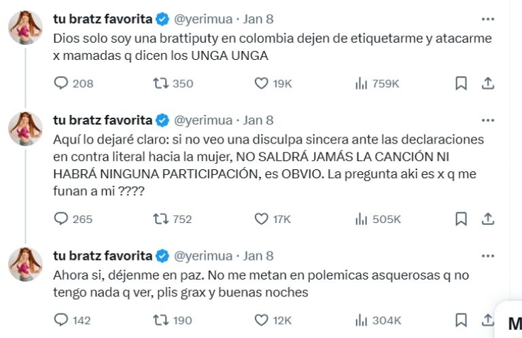Open more options for the third tweet
The width and height of the screenshot is (522, 338).
tap(487, 256)
